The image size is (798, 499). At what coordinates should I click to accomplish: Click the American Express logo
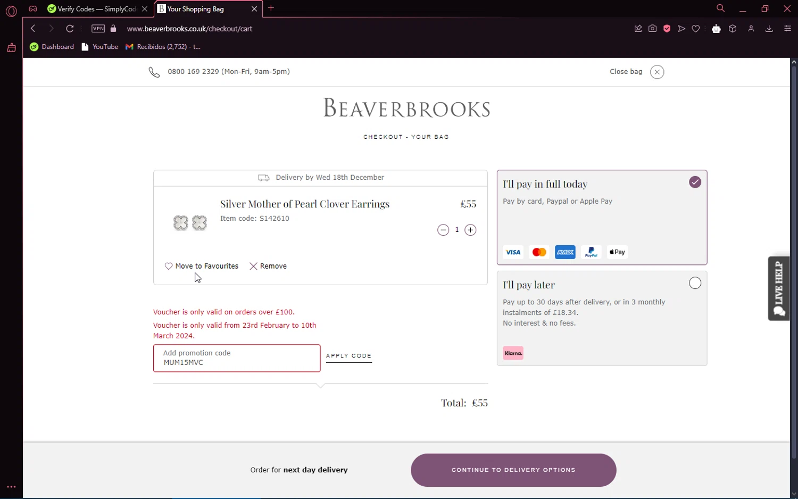point(565,252)
